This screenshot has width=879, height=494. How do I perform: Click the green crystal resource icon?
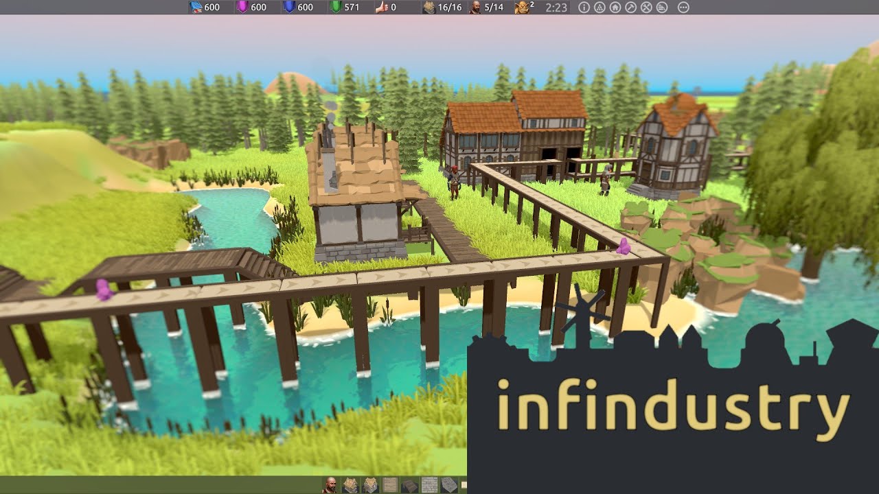(x=336, y=8)
